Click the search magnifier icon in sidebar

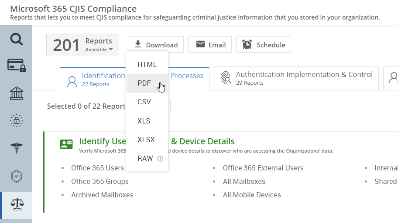coord(16,39)
